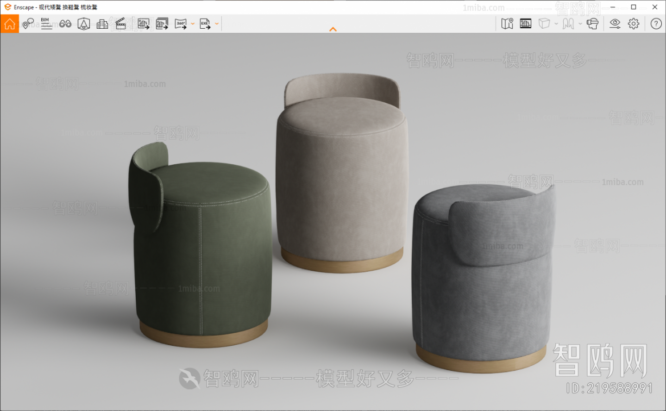The width and height of the screenshot is (666, 411).
Task: Open the Enscape asset library icon
Action: [84, 24]
